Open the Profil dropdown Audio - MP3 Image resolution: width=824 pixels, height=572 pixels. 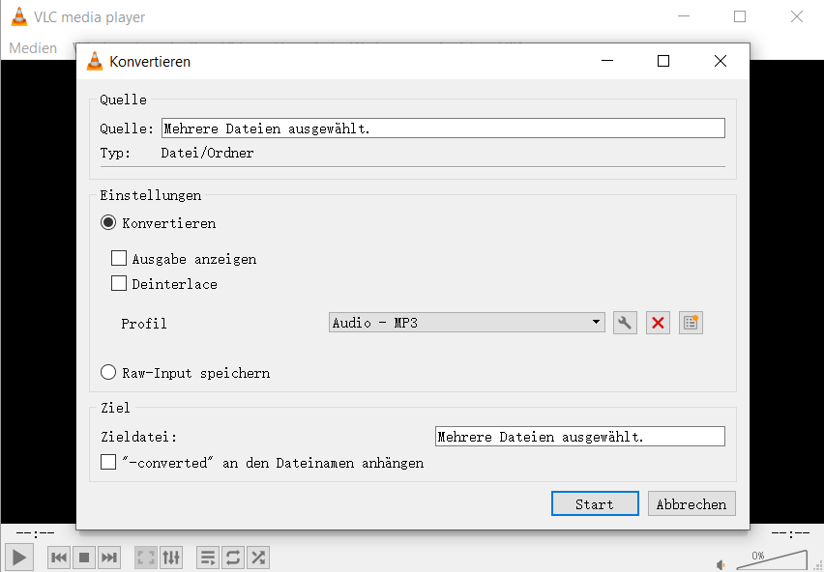point(467,323)
